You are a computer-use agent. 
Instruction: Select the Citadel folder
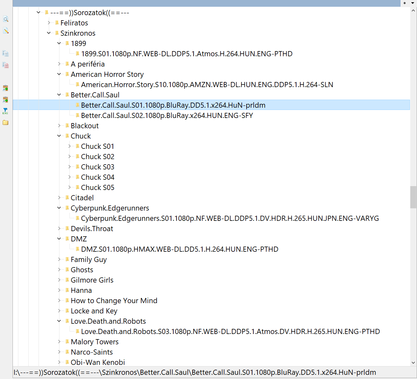82,198
